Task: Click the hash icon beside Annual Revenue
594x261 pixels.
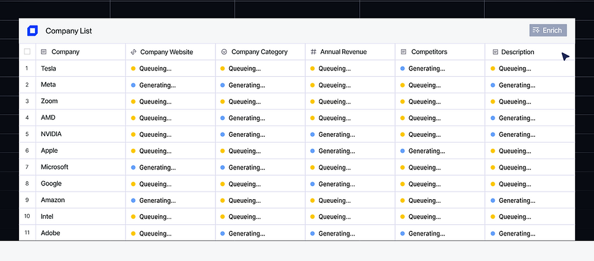Action: click(x=313, y=52)
